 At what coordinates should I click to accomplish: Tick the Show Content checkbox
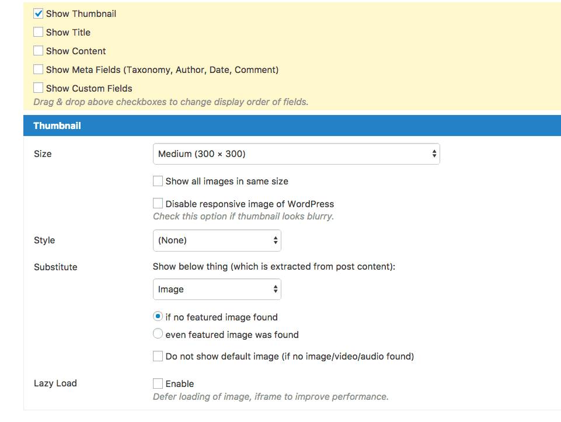(39, 51)
